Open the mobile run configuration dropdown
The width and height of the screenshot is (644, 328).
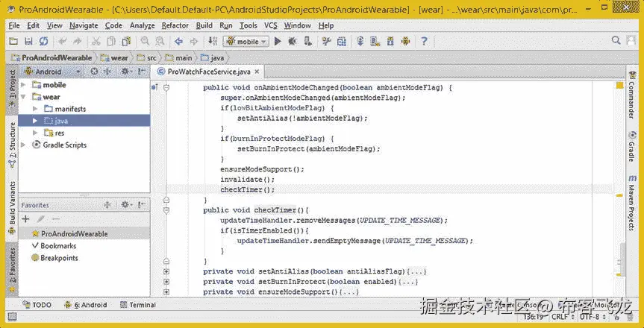[x=246, y=42]
